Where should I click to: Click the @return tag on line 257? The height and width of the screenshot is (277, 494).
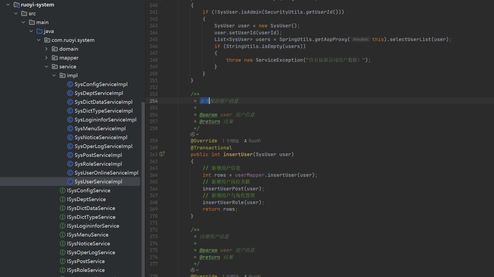click(210, 121)
